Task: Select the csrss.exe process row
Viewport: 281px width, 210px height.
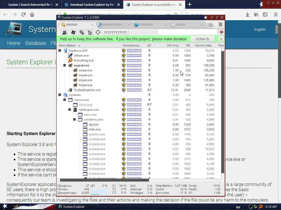Action: (x=139, y=105)
